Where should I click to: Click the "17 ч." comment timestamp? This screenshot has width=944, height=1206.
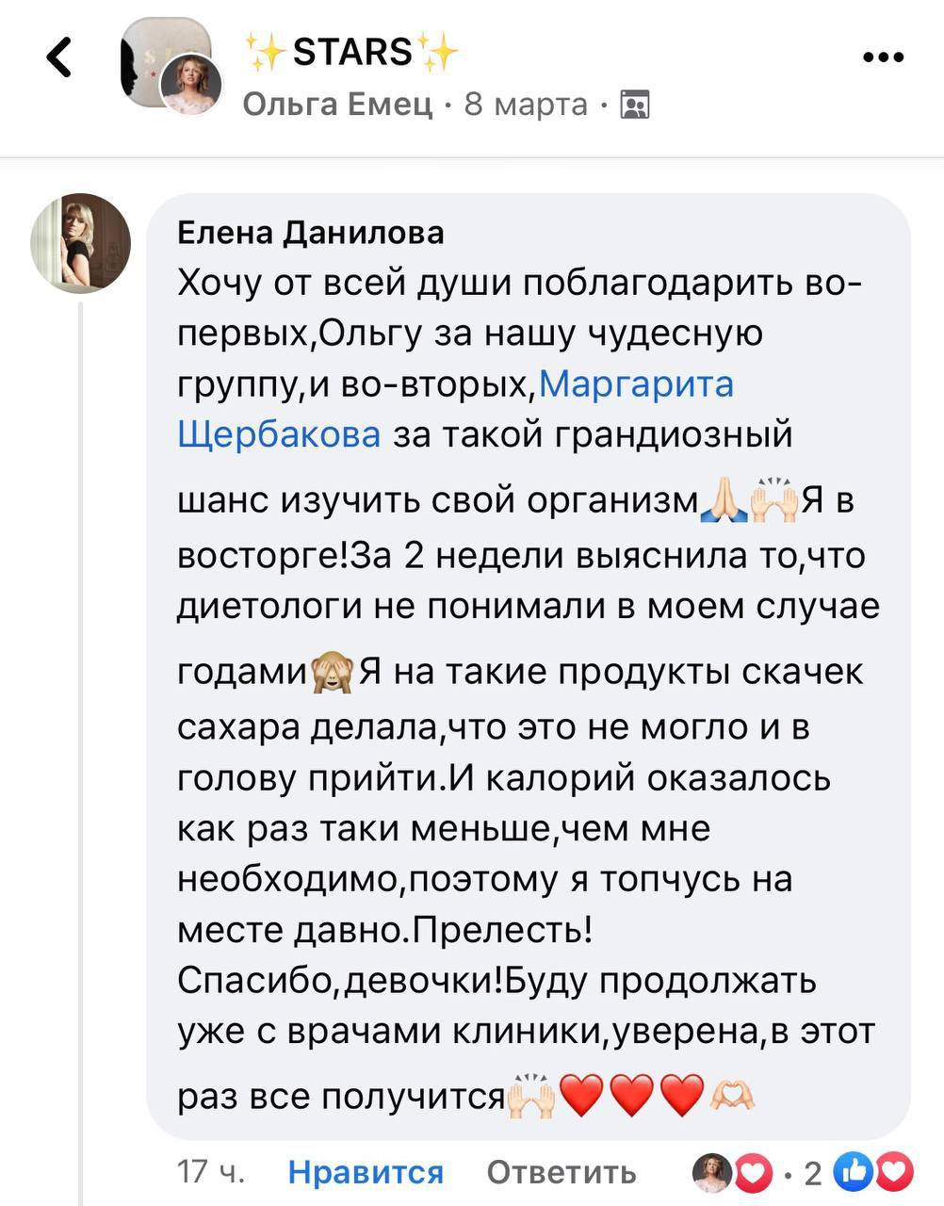point(212,1172)
